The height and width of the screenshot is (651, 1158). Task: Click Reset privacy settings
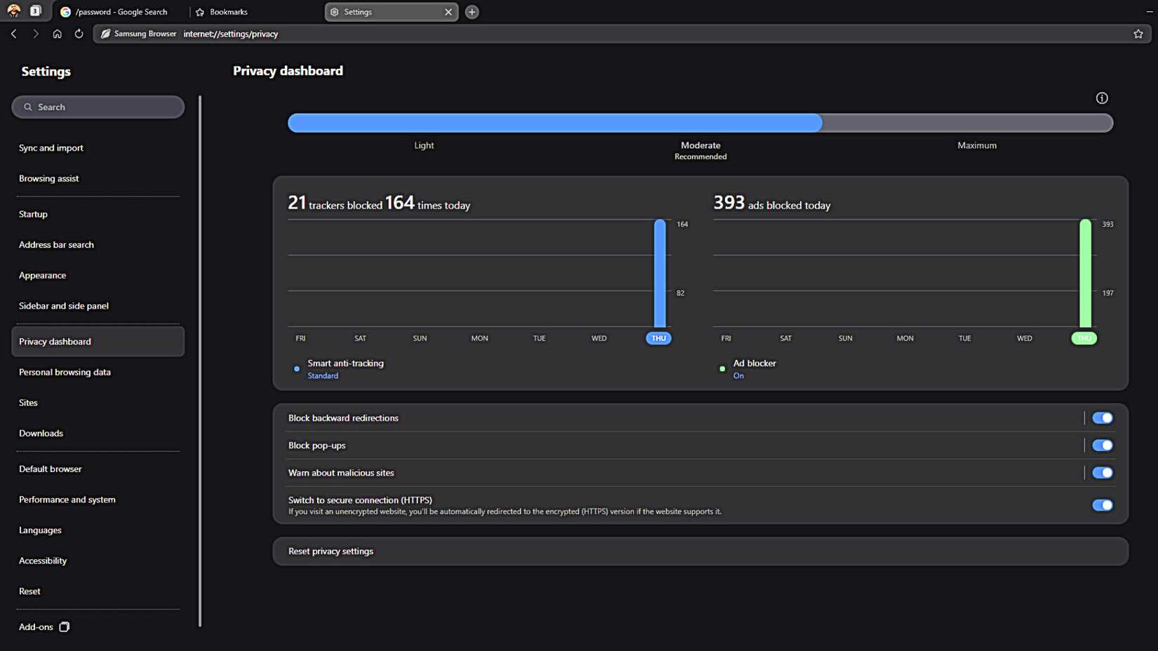tap(700, 551)
